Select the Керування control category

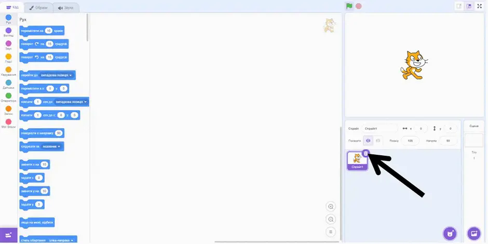coord(8,71)
